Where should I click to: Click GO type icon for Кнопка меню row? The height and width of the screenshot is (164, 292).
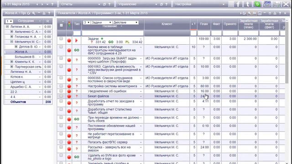[77, 50]
